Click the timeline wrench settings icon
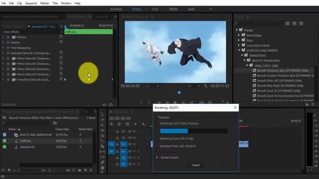The width and height of the screenshot is (319, 179). click(143, 124)
